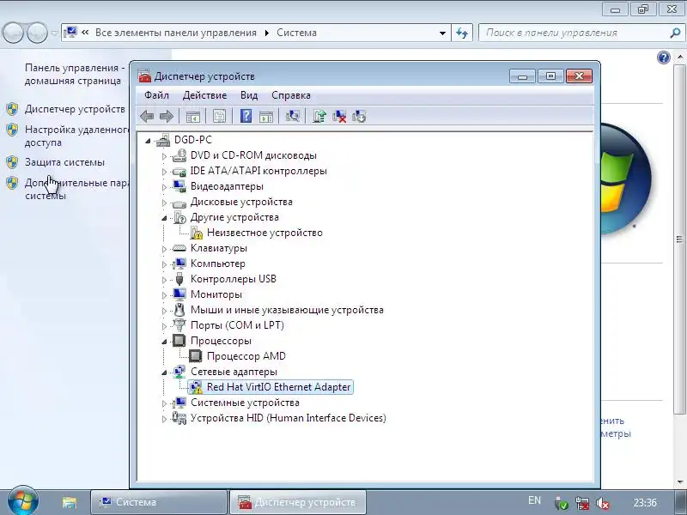Open the Действие menu
The height and width of the screenshot is (515, 687).
click(204, 95)
